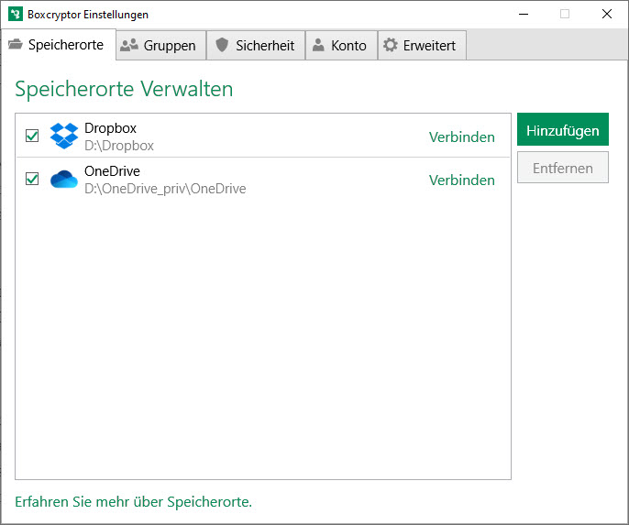Click the Boxcryptor app icon in title bar
Image resolution: width=629 pixels, height=525 pixels.
pos(16,14)
